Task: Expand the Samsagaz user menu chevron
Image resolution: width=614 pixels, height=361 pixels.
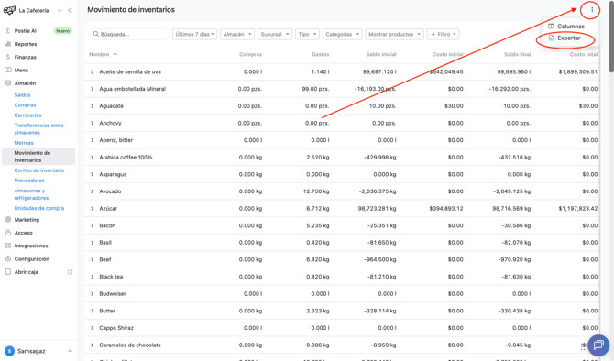Action: point(70,351)
